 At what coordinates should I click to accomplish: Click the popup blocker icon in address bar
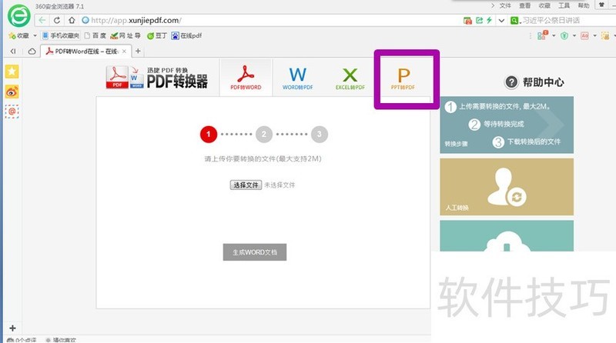[x=467, y=21]
